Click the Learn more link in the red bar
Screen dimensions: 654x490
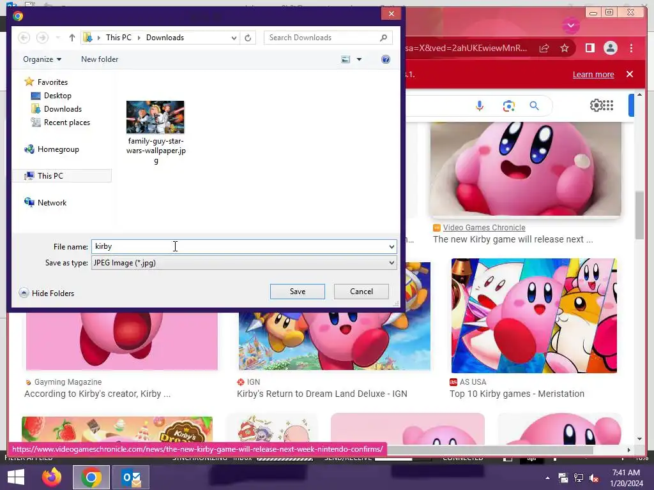[593, 74]
